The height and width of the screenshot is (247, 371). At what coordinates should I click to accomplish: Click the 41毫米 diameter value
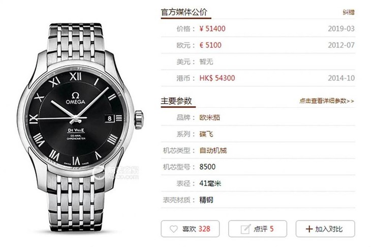pos(210,183)
